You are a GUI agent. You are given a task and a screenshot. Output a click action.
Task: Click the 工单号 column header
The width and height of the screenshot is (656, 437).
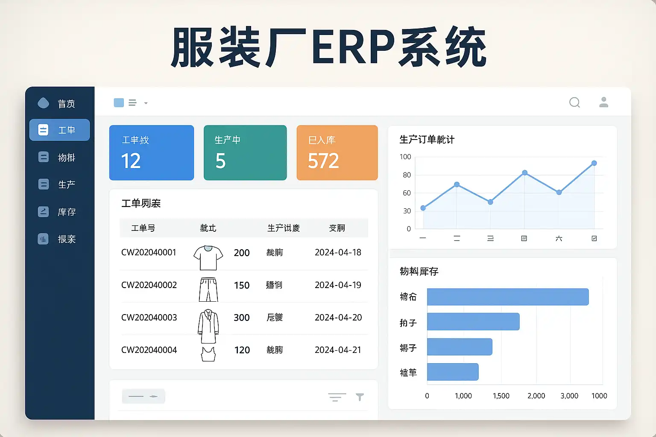coord(143,228)
